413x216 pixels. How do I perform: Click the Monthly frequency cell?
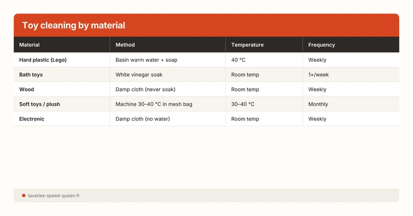point(318,104)
